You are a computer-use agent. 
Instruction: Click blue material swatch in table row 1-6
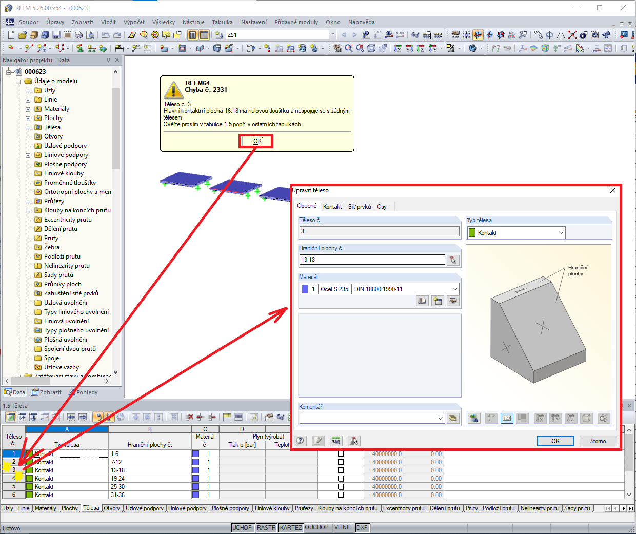coord(195,454)
